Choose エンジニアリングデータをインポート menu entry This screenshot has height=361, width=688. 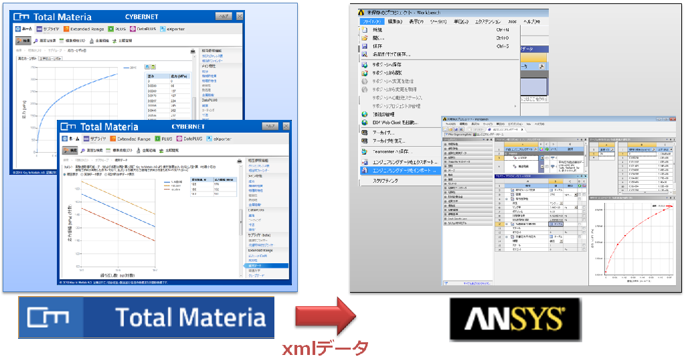point(400,170)
